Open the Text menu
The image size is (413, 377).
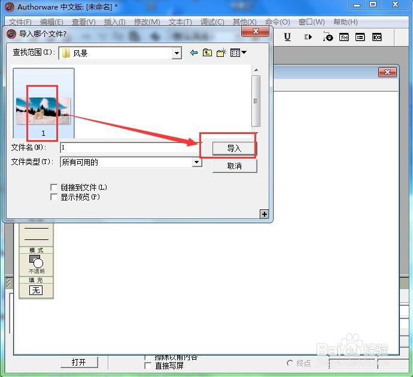[180, 22]
